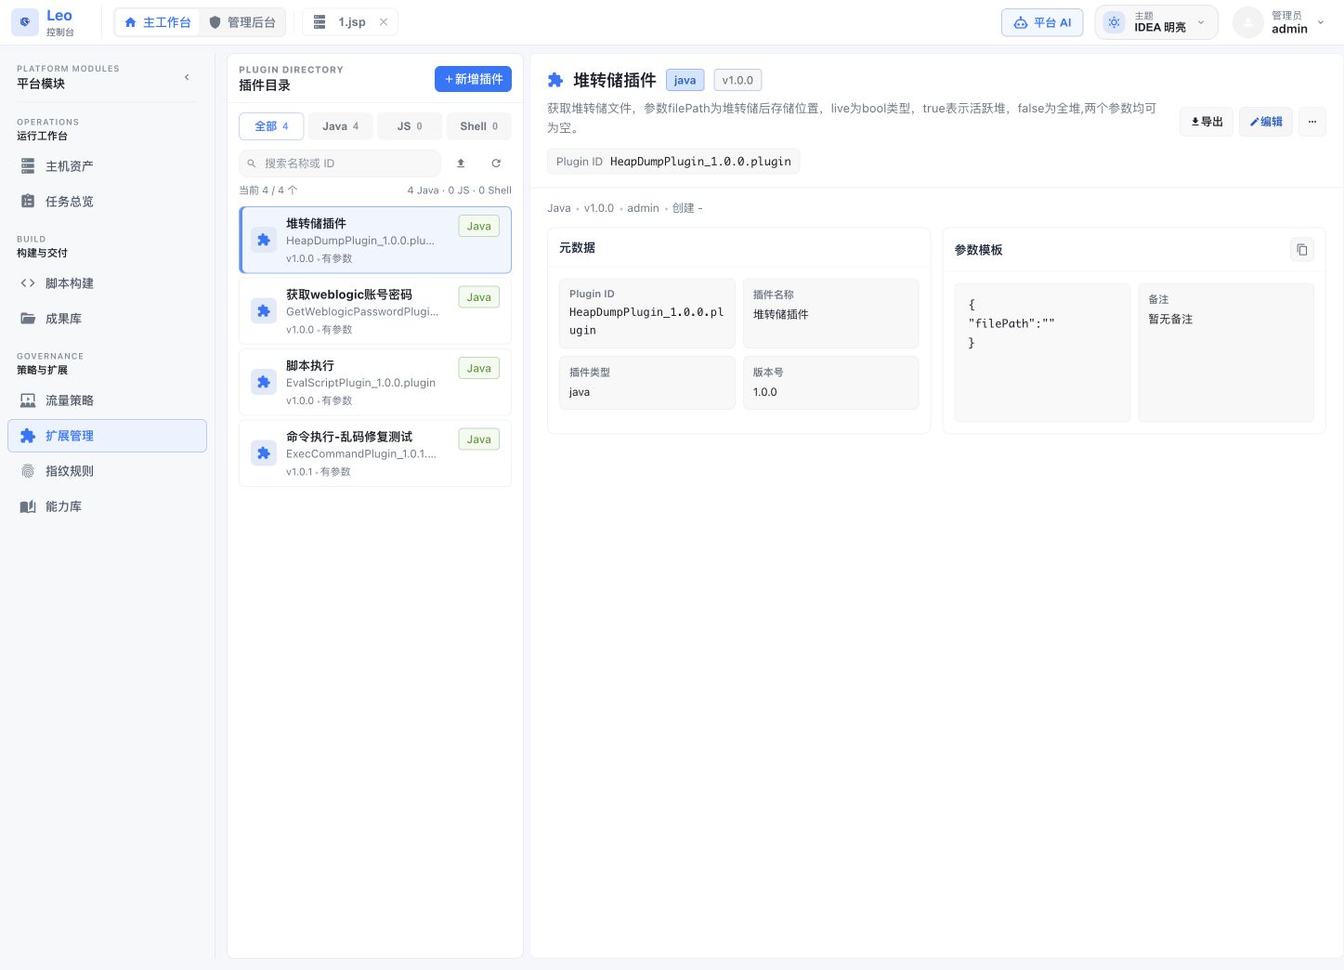
Task: Click the 流量策略 monitor icon
Action: coord(28,400)
